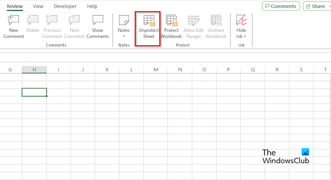The width and height of the screenshot is (331, 180).
Task: Select column I header
Action: click(x=59, y=69)
